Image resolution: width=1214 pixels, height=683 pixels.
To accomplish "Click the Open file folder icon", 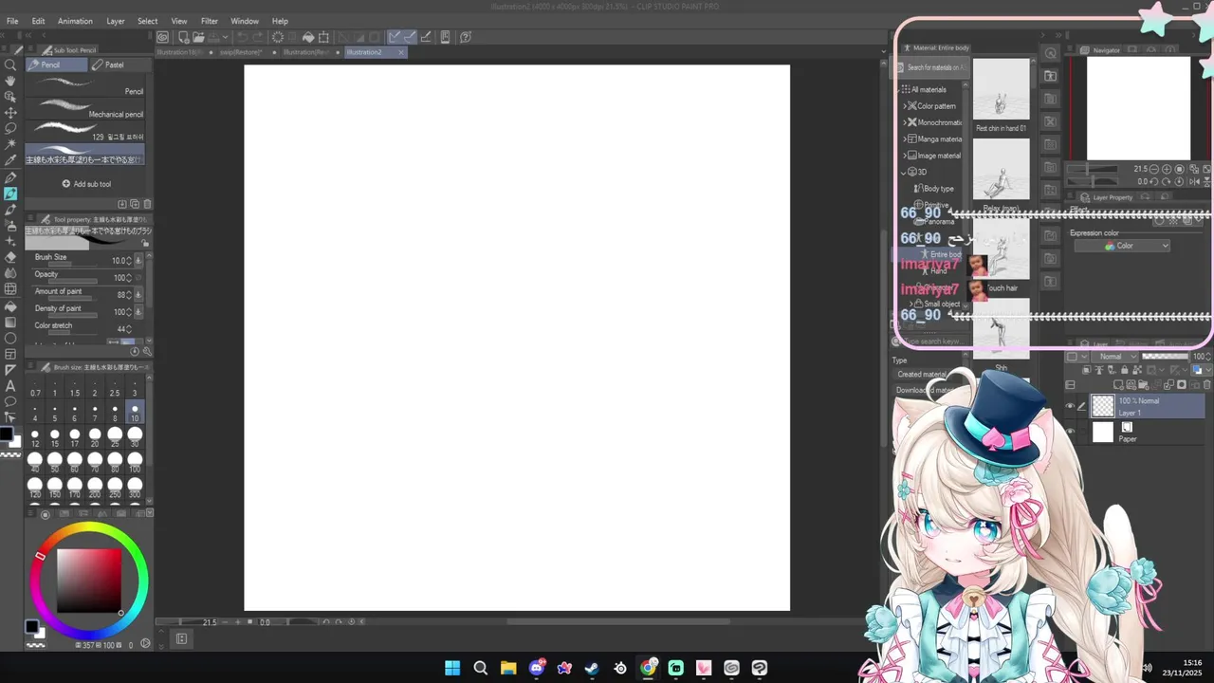I will point(198,37).
